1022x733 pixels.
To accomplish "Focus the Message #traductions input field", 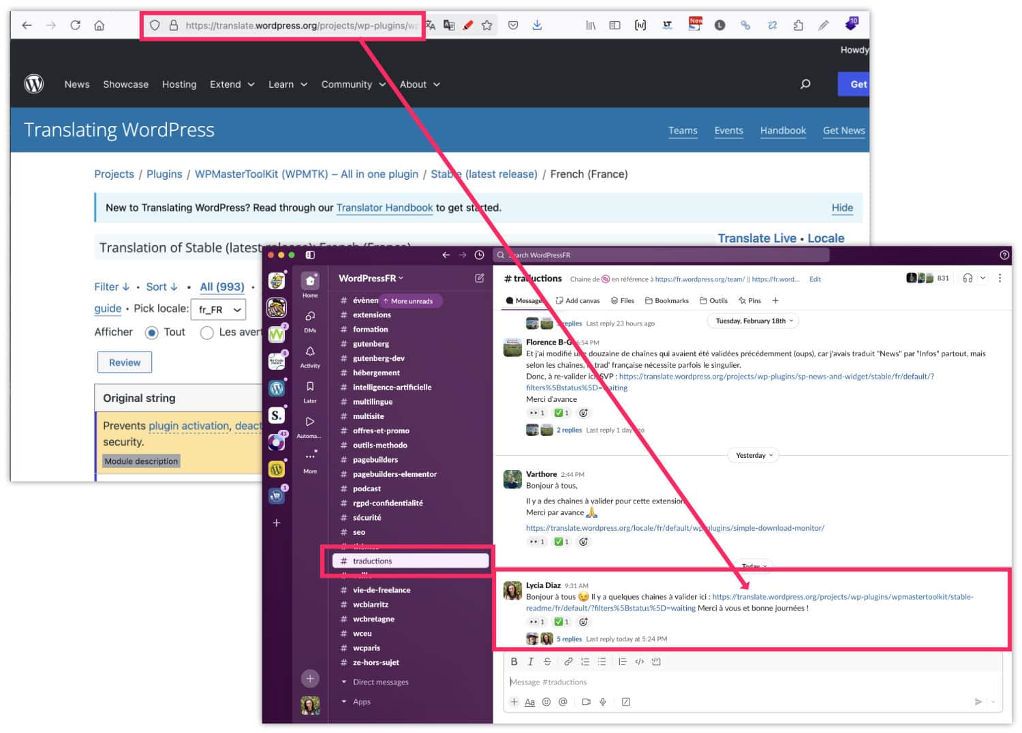I will tap(753, 682).
